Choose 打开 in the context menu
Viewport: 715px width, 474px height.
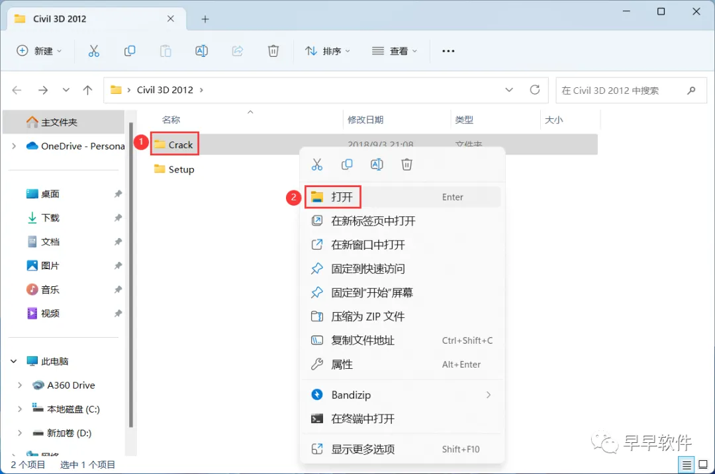(x=403, y=197)
